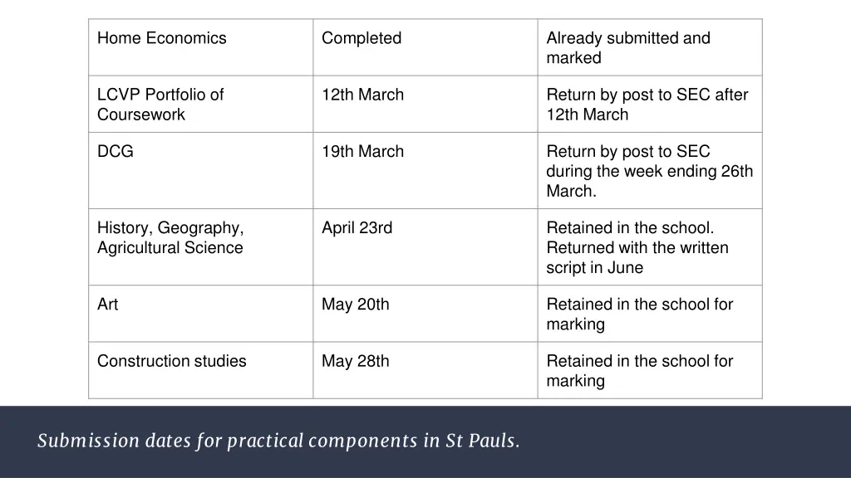Click the Construction studies cell
This screenshot has width=851, height=478.
(201, 370)
